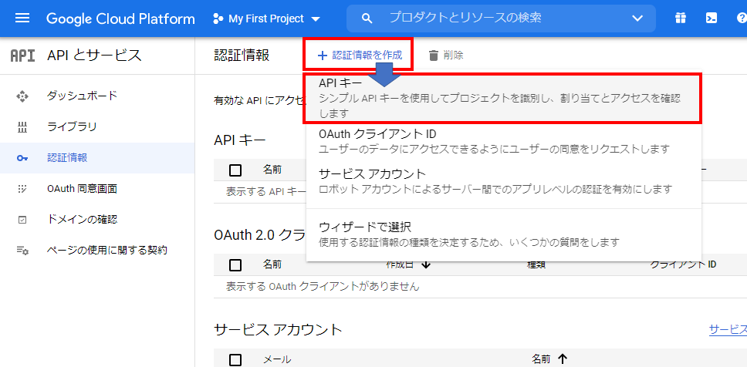Click the ライブラリ sidebar icon
Screen dimensions: 747x367
22,126
